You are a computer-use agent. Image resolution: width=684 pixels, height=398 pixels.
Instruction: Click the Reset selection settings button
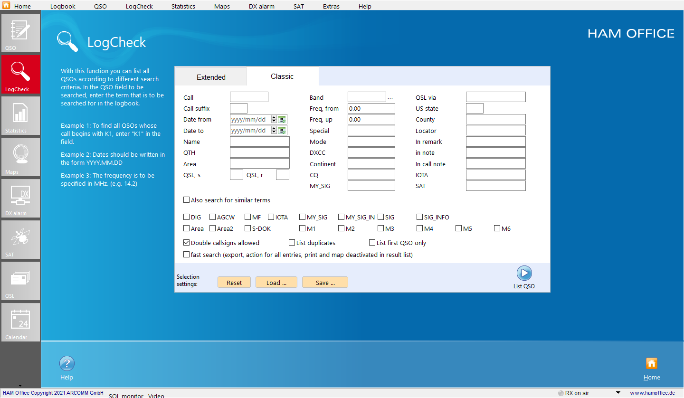click(x=234, y=283)
